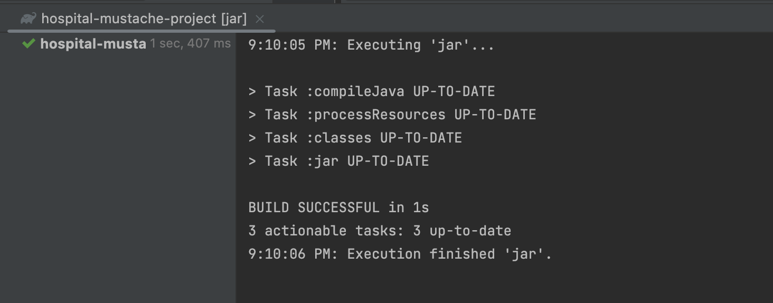Viewport: 773px width, 303px height.
Task: Select the hospital-mustache-project [jar] tab
Action: (142, 19)
